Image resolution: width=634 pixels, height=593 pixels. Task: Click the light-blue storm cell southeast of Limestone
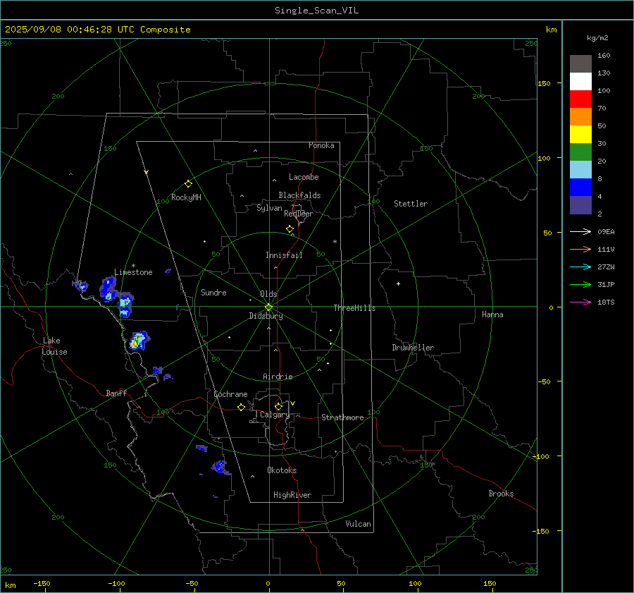125,305
